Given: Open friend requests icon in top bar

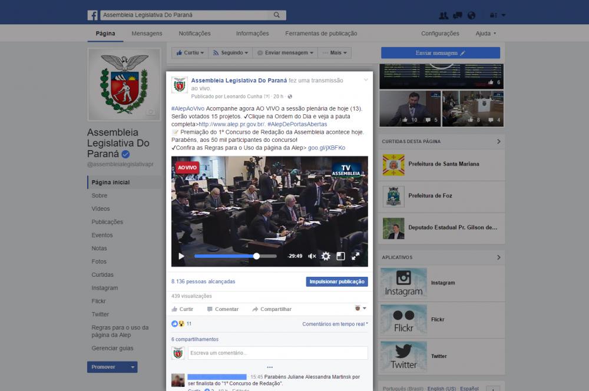Looking at the screenshot, I should pos(444,15).
